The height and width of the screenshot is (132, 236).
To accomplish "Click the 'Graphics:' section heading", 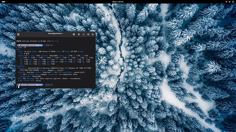I will pyautogui.click(x=21, y=66).
